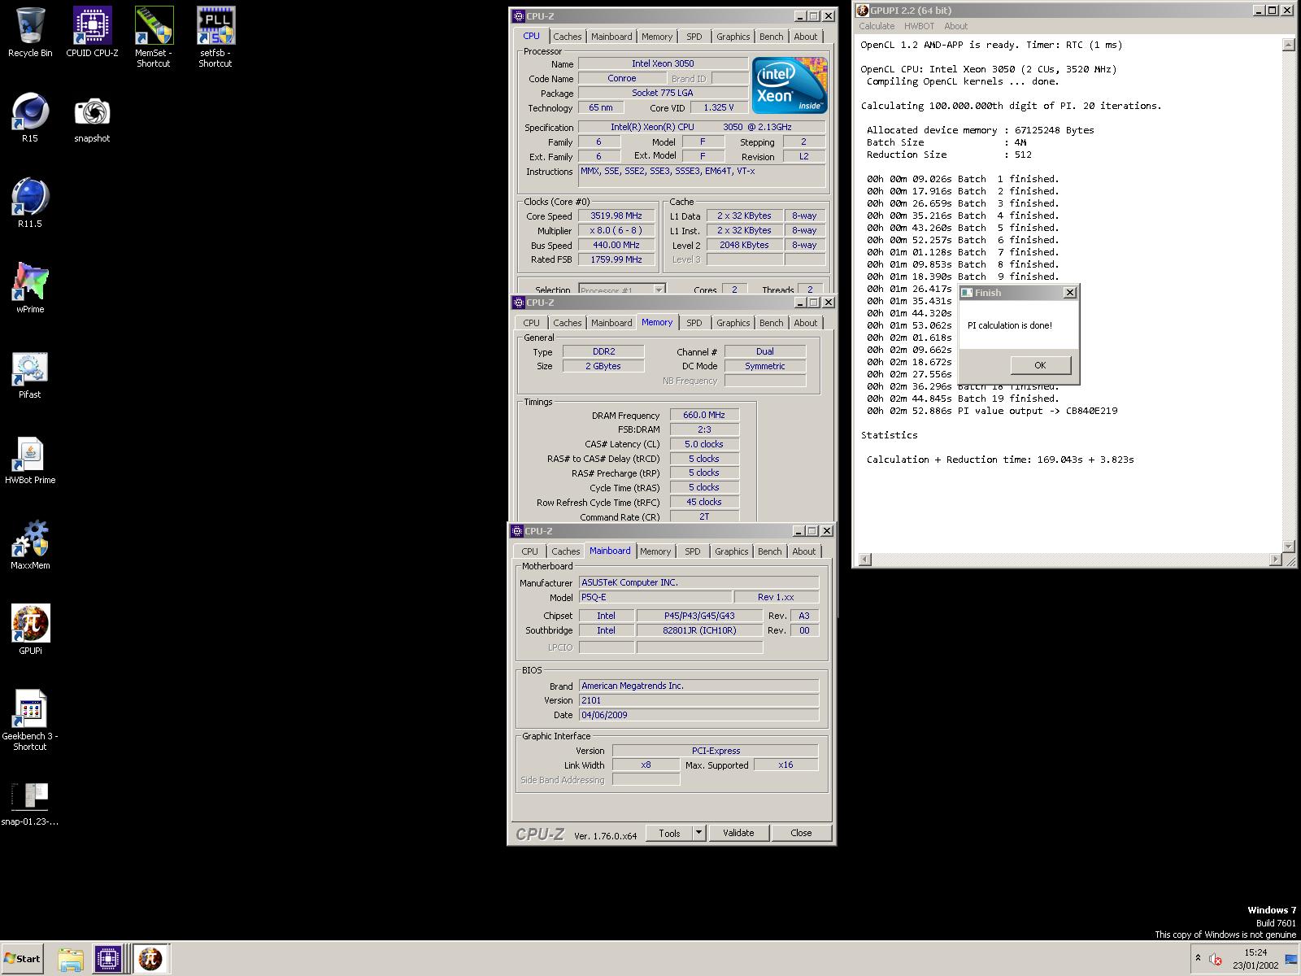The width and height of the screenshot is (1301, 976).
Task: Minimize the GPUPI 2.2 window
Action: point(1260,11)
